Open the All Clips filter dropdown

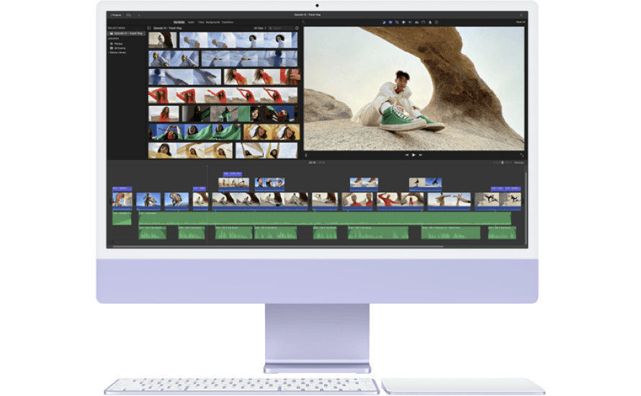[259, 28]
